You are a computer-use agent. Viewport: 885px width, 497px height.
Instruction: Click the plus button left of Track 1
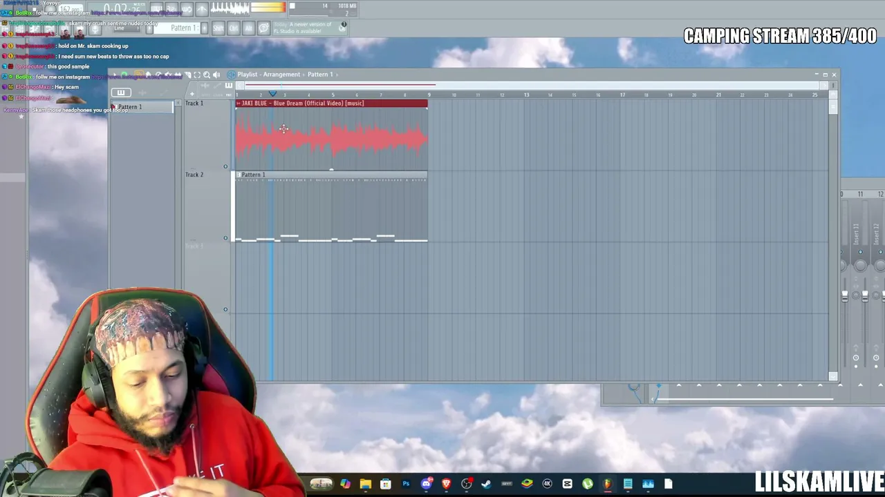tap(192, 94)
